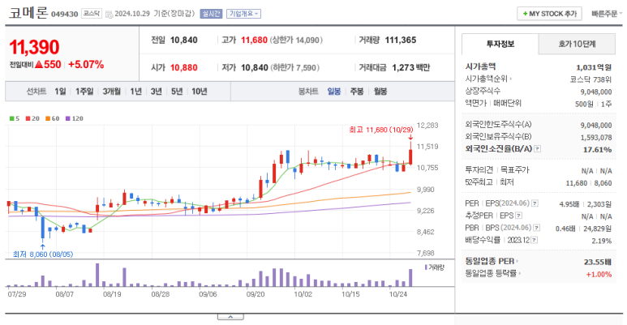Click the 실시간 badge
The height and width of the screenshot is (325, 627).
(x=211, y=14)
